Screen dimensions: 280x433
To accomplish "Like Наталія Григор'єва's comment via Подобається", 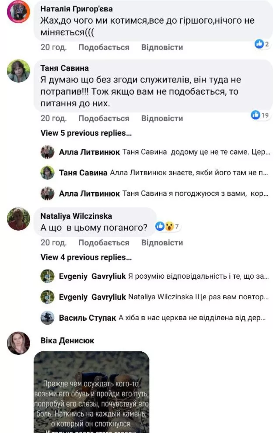I will tap(104, 47).
